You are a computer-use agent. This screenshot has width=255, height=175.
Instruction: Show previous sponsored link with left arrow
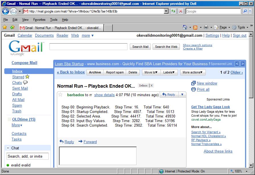[237, 64]
